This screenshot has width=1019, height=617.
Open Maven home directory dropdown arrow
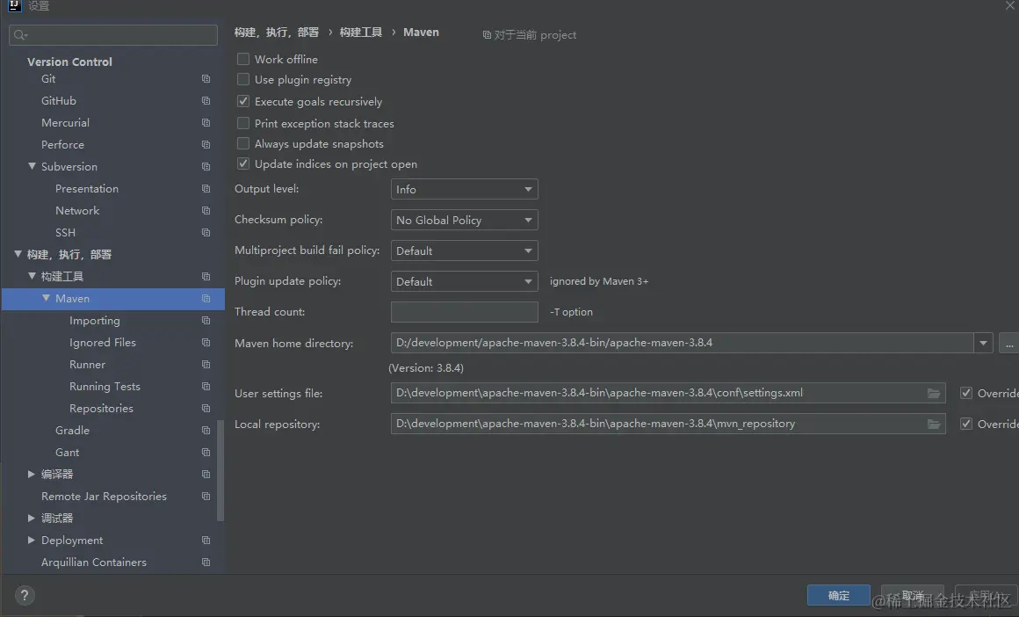(983, 343)
